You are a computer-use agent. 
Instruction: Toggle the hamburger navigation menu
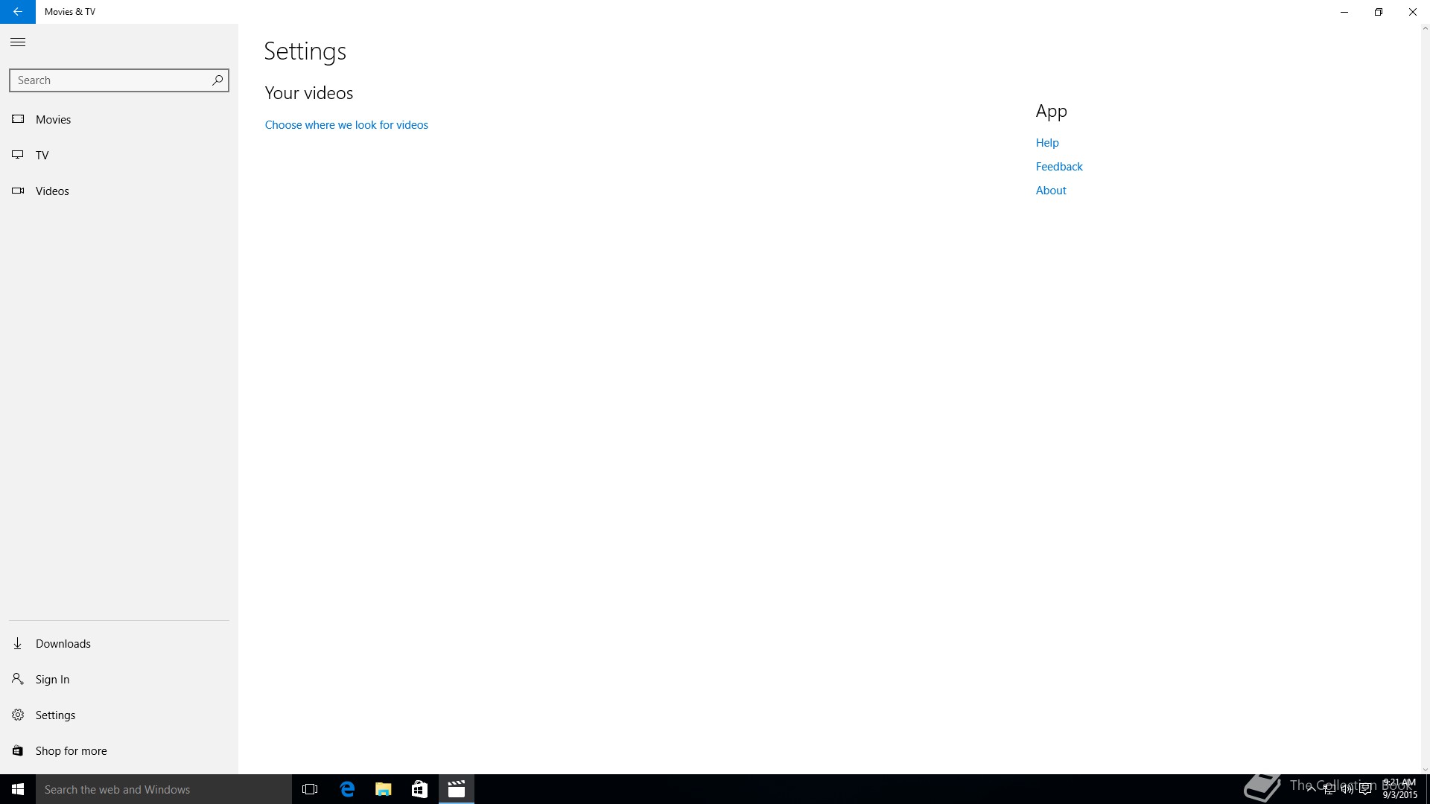[18, 42]
